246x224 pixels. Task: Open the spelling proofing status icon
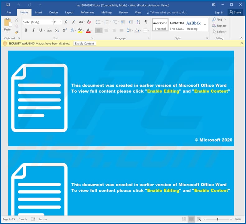point(33,219)
